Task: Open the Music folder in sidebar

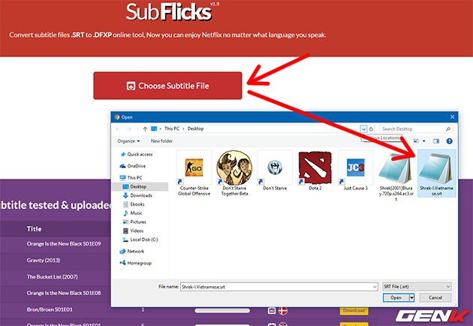Action: point(133,213)
